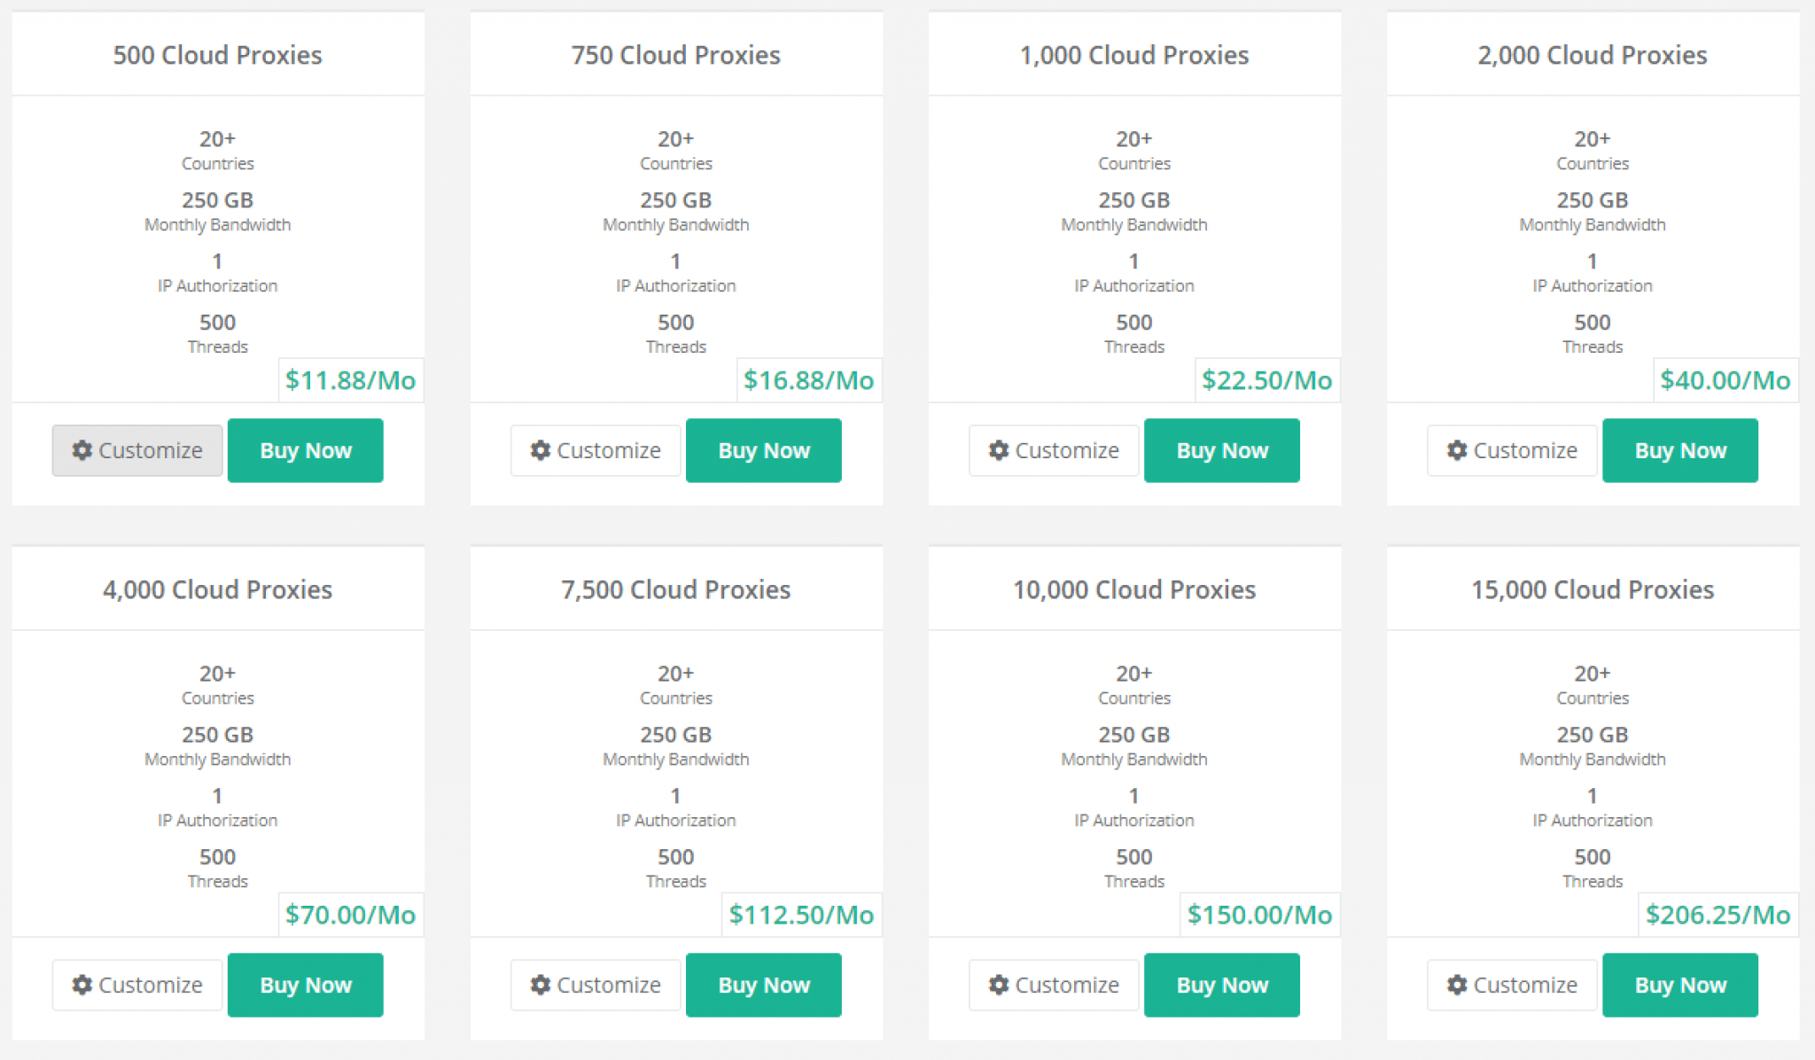The image size is (1815, 1060).
Task: Buy the 750 Cloud Proxies plan now
Action: pos(764,450)
